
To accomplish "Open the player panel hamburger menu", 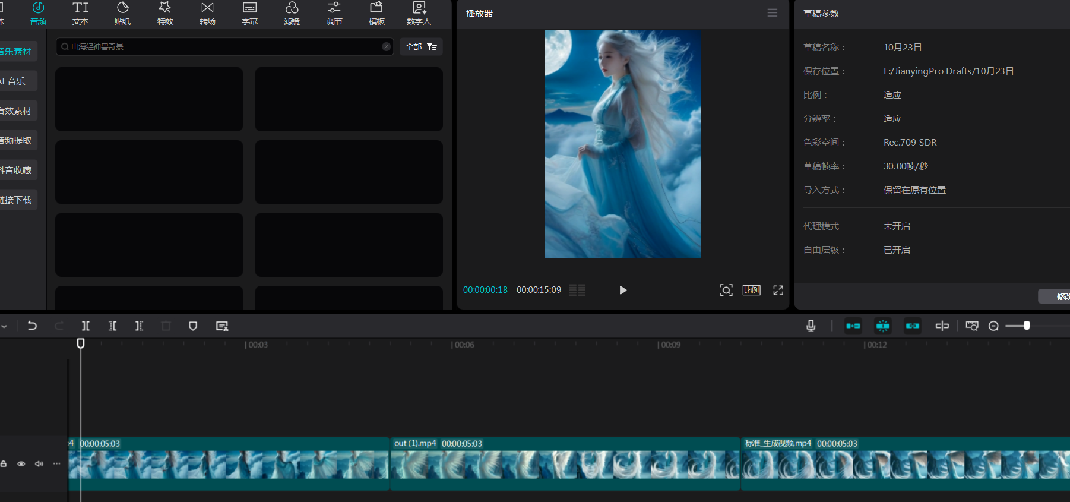I will click(772, 13).
